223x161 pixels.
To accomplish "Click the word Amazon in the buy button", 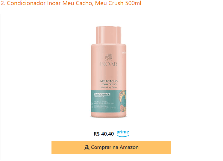I will pyautogui.click(x=129, y=147).
